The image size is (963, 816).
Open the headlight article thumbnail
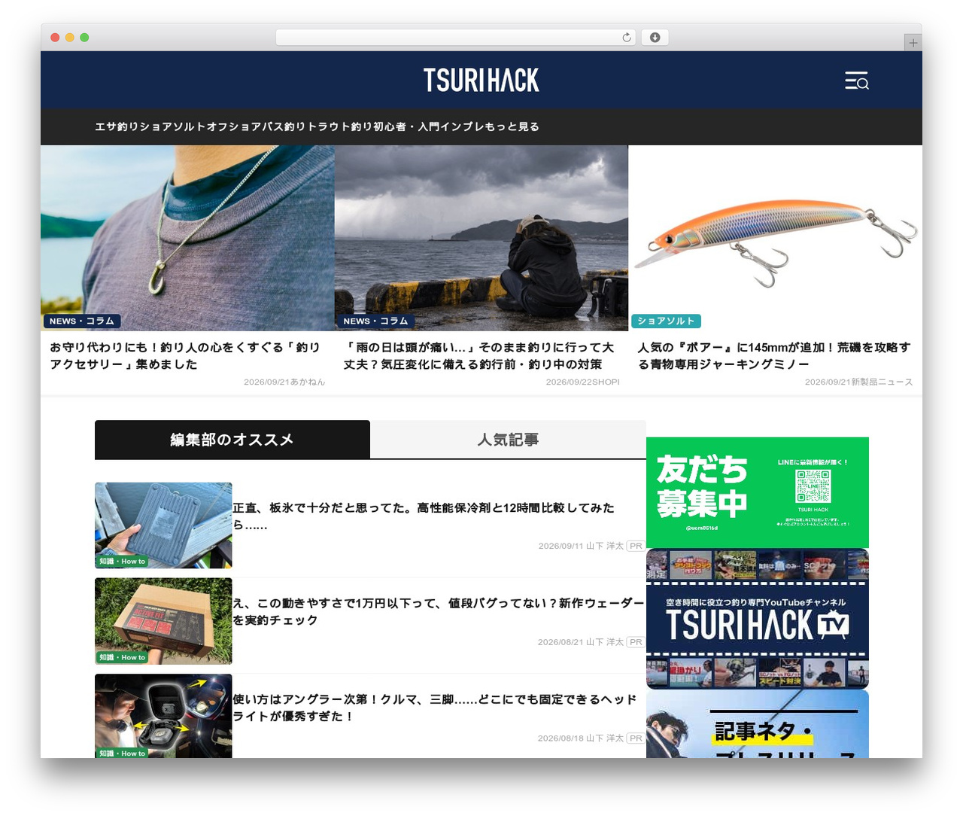[x=163, y=716]
